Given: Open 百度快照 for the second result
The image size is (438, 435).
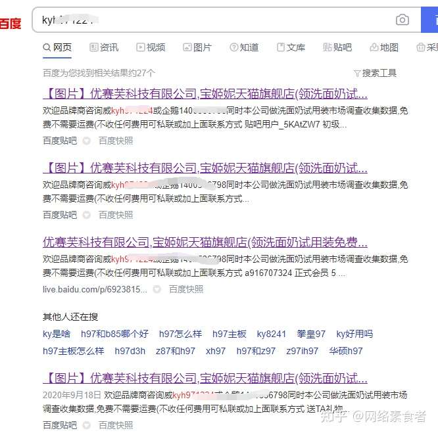Looking at the screenshot, I should coord(116,215).
